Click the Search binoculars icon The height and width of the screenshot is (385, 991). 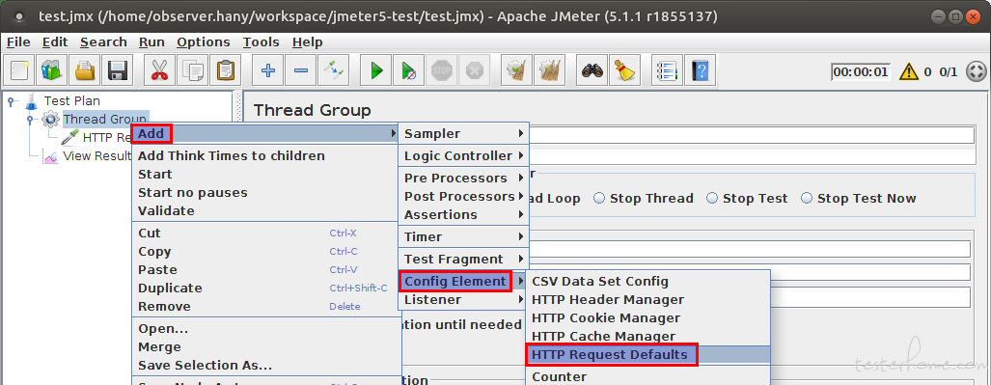click(x=592, y=70)
